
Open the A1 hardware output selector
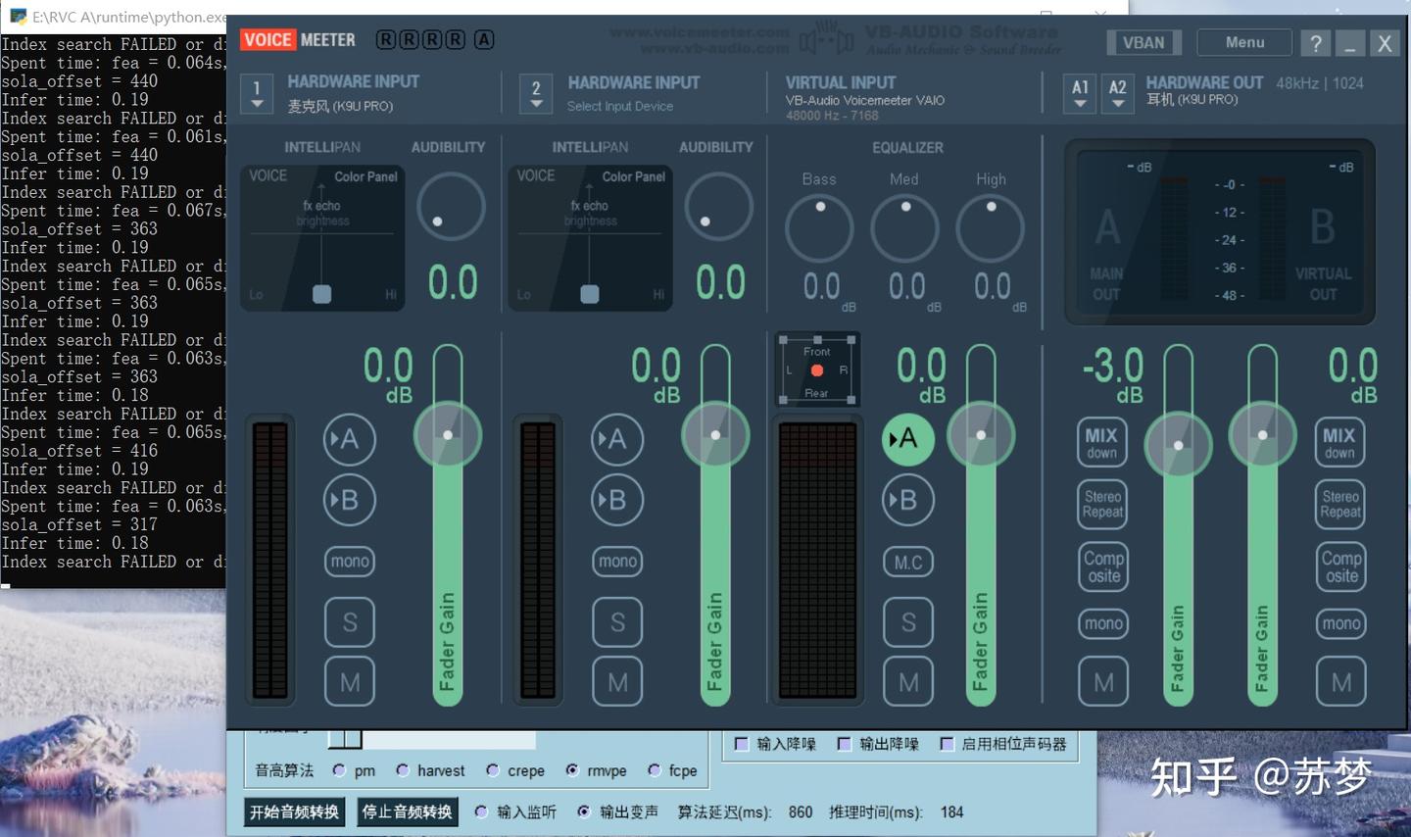(x=1080, y=94)
